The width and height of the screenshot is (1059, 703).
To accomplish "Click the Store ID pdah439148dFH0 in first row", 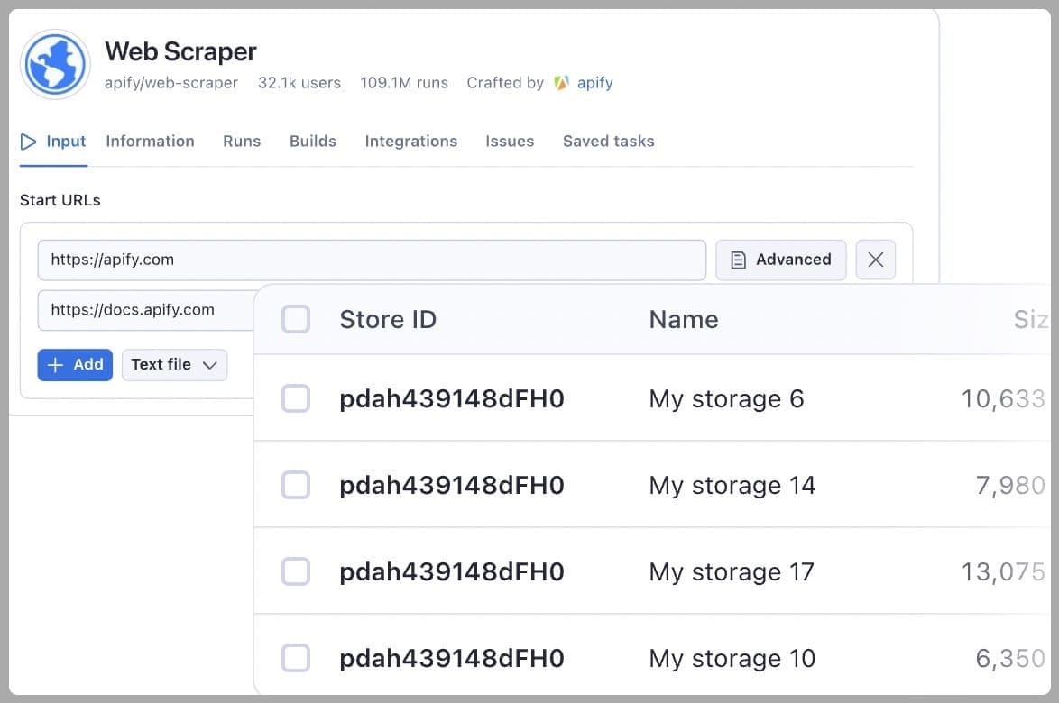I will pos(451,398).
